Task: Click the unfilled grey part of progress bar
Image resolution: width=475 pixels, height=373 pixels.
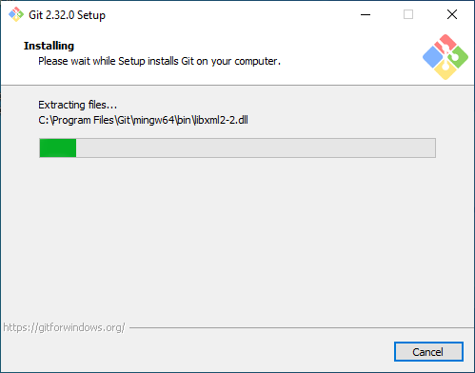Action: (x=255, y=147)
